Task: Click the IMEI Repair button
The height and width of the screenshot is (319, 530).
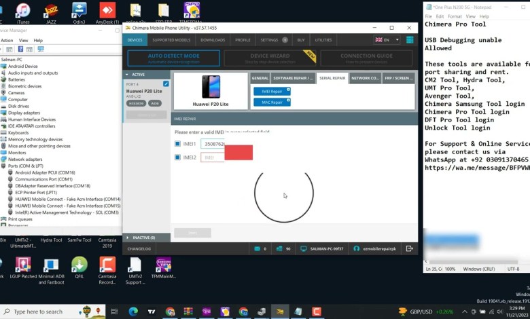Action: coord(272,91)
